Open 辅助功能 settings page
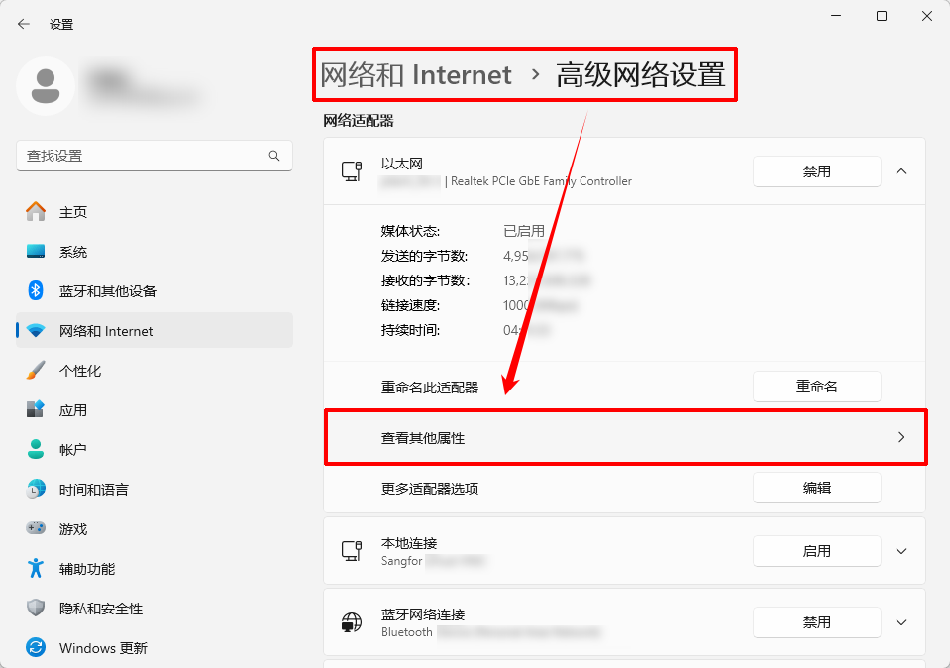Image resolution: width=950 pixels, height=668 pixels. coord(155,569)
